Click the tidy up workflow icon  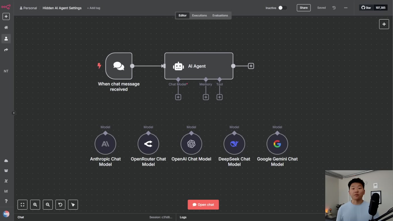[x=73, y=205]
